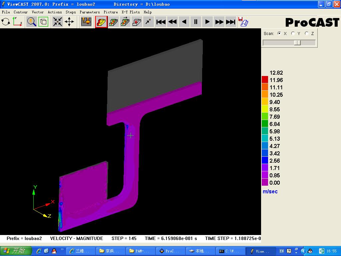Screen dimensions: 341x256
Task: Click the pick point arrow icon
Action: click(148, 22)
